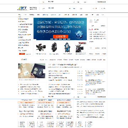Open the first numbered ranking link under photo
Screen dimensions: 128x128
pos(28,85)
